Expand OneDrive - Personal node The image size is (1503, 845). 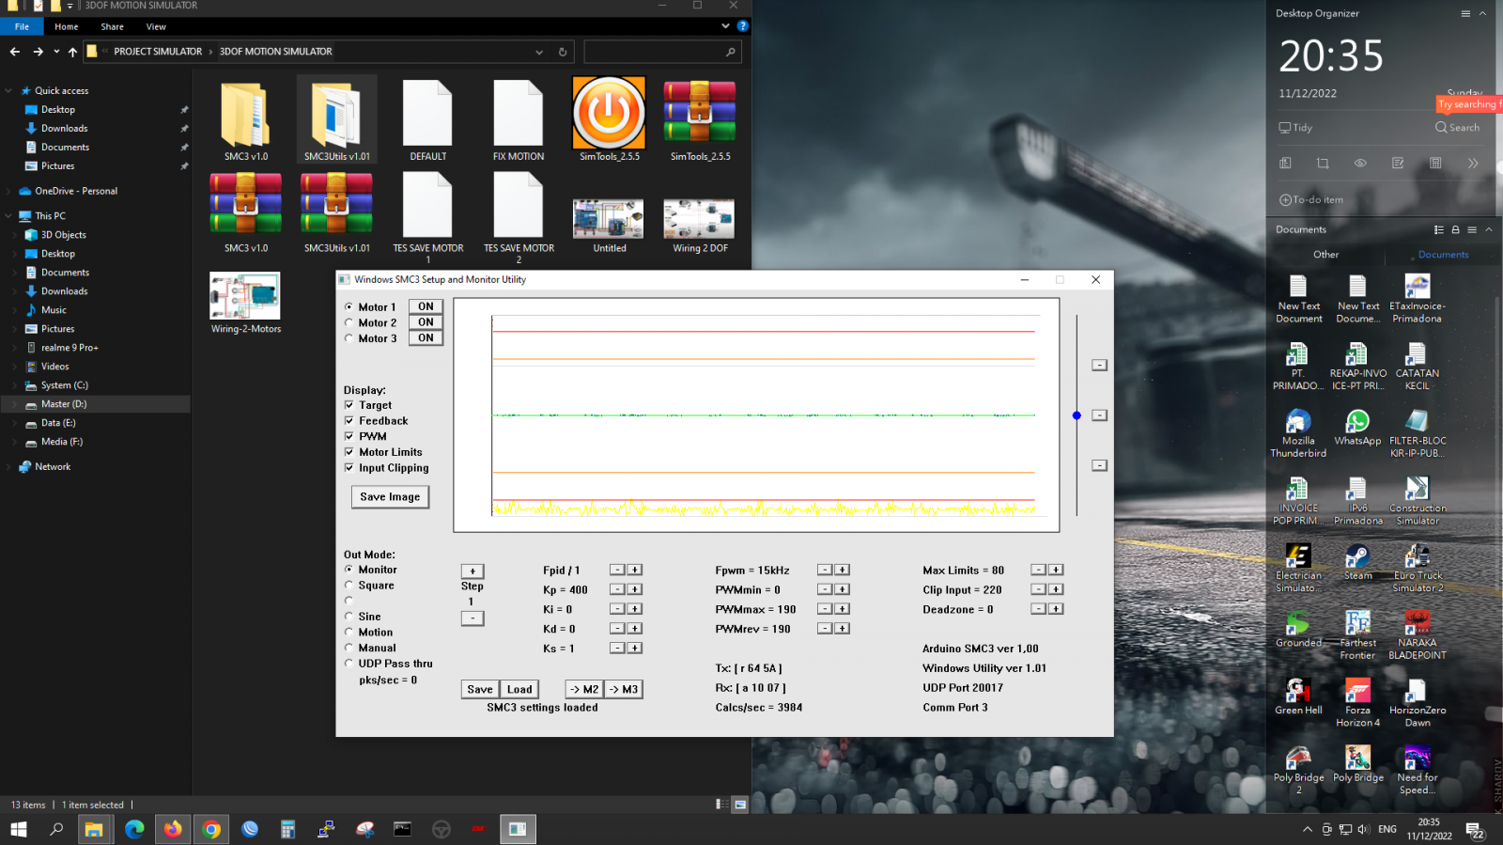click(8, 191)
